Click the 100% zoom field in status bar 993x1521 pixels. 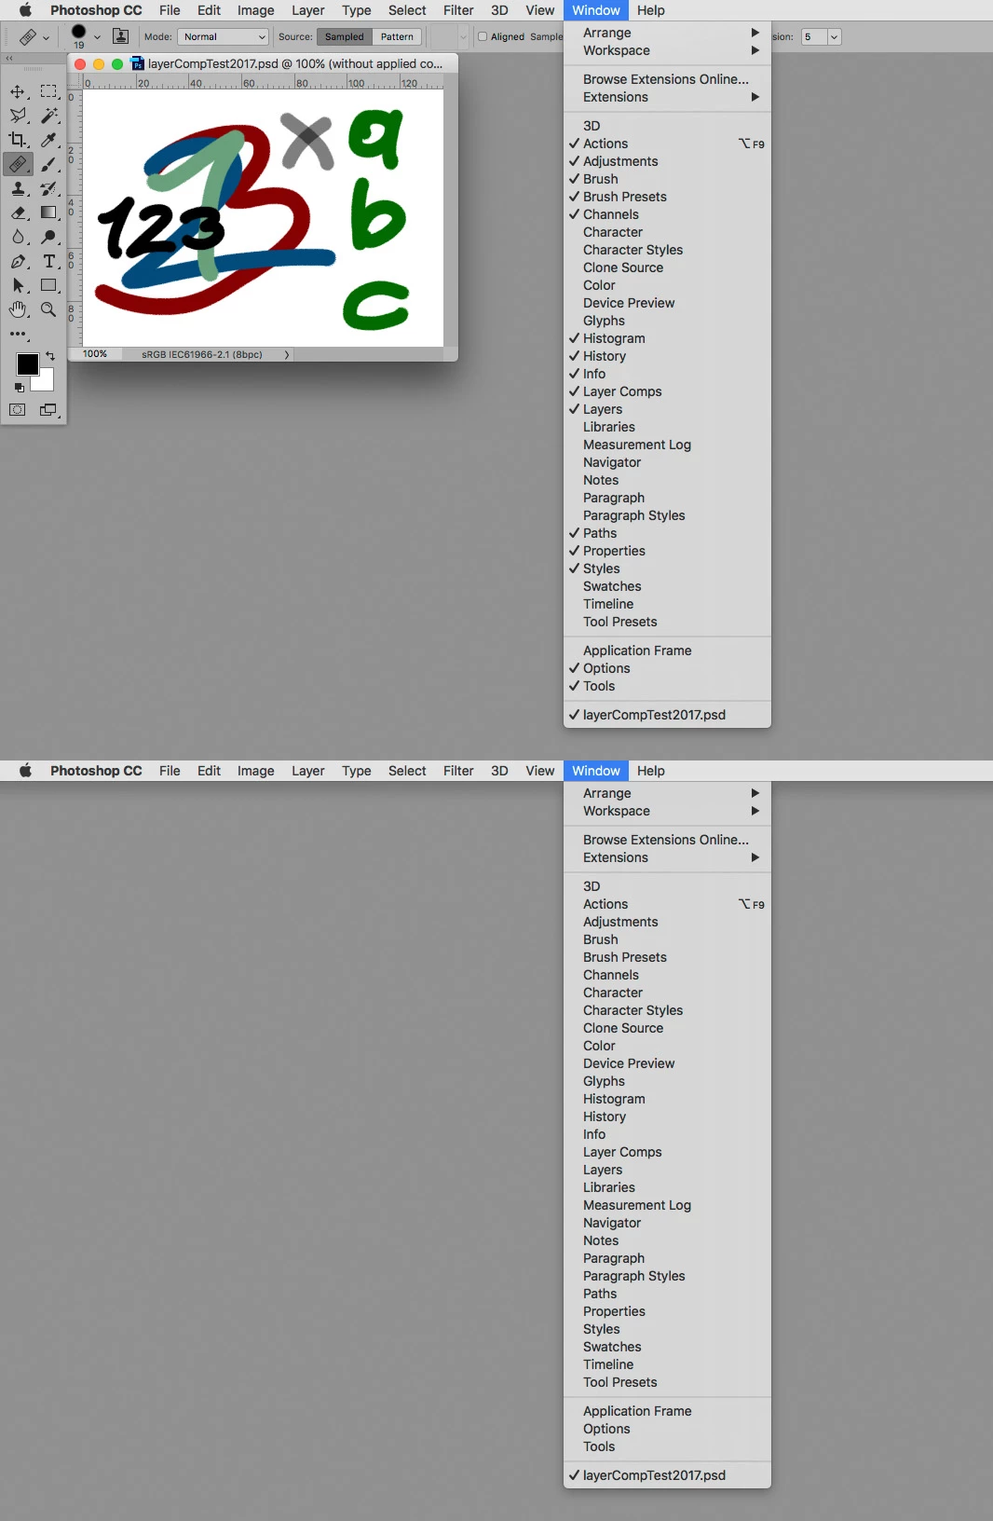click(95, 354)
